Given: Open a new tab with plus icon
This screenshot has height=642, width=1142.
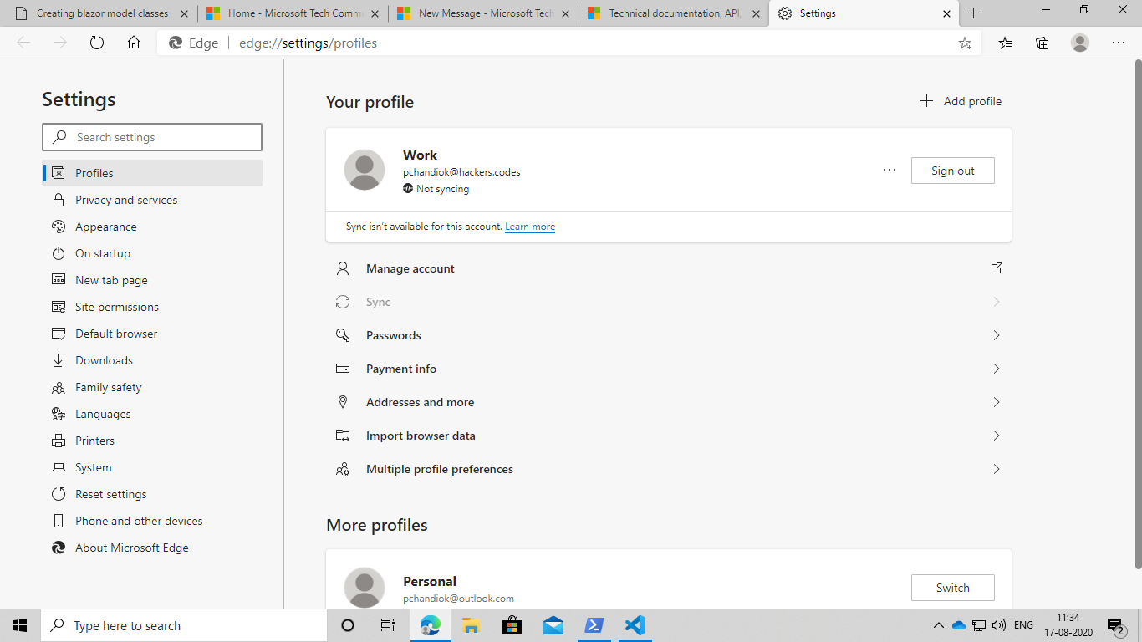Looking at the screenshot, I should (974, 13).
